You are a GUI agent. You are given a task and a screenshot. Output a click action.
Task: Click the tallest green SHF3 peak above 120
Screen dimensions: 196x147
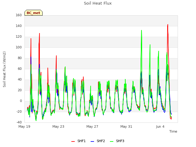141,30
